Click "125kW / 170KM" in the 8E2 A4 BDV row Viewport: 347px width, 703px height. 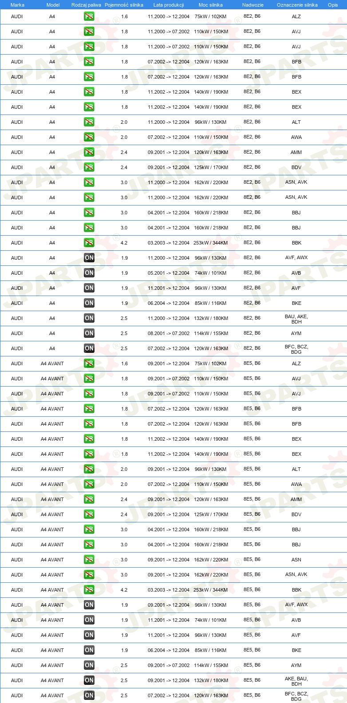211,167
